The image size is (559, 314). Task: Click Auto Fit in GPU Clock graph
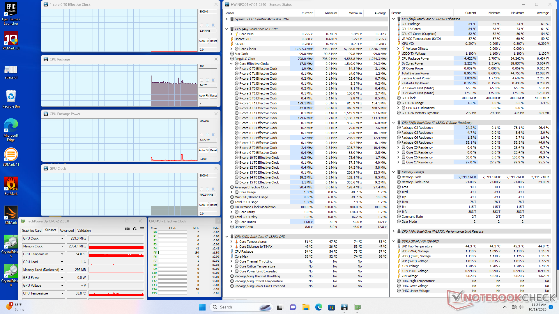(x=204, y=205)
